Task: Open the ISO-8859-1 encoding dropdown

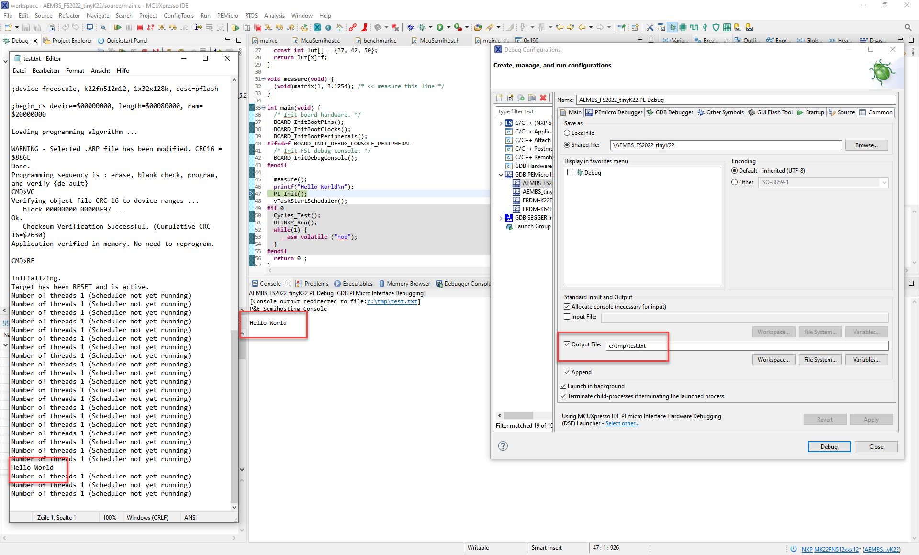Action: coord(884,182)
